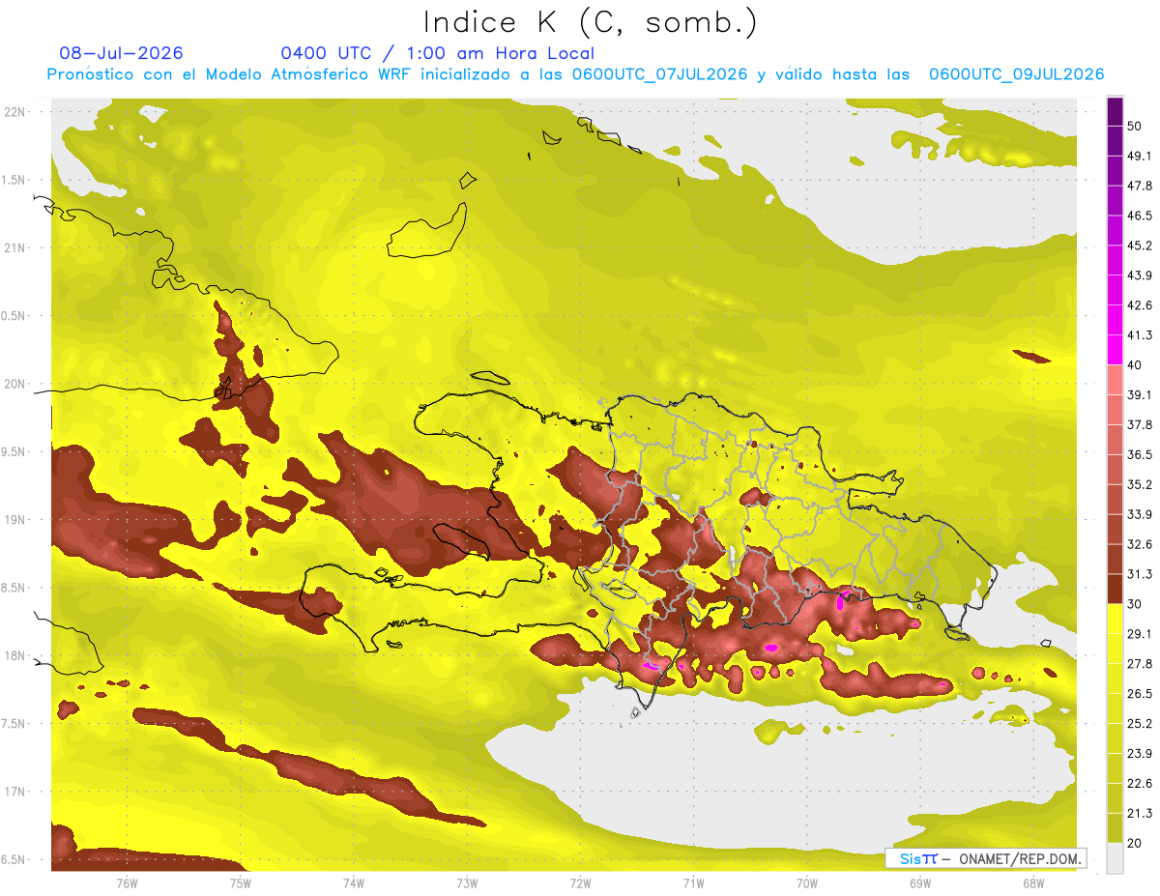Viewport: 1160px width, 896px height.
Task: Click the latitude axis label "21N"
Action: [16, 247]
